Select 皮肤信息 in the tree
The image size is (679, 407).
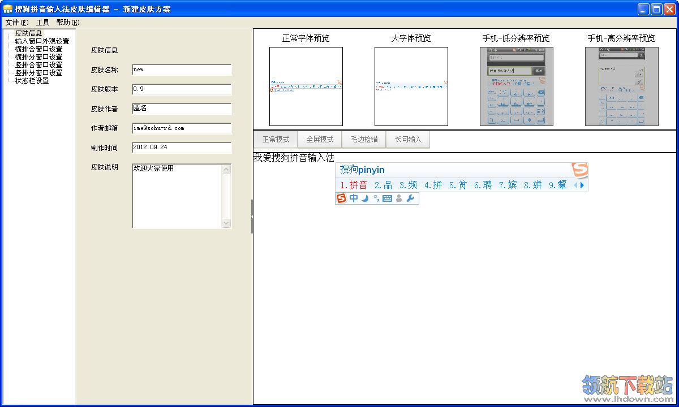point(28,33)
